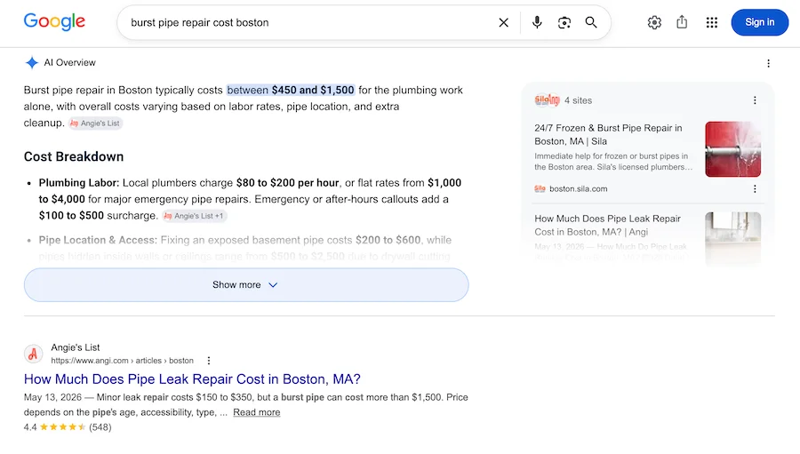
Task: Click the Sila sources favicon cluster
Action: tap(547, 100)
